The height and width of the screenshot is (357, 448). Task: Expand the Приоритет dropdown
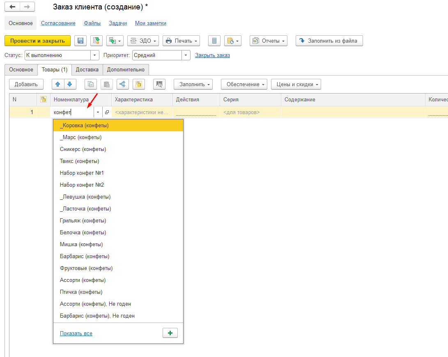(x=186, y=55)
